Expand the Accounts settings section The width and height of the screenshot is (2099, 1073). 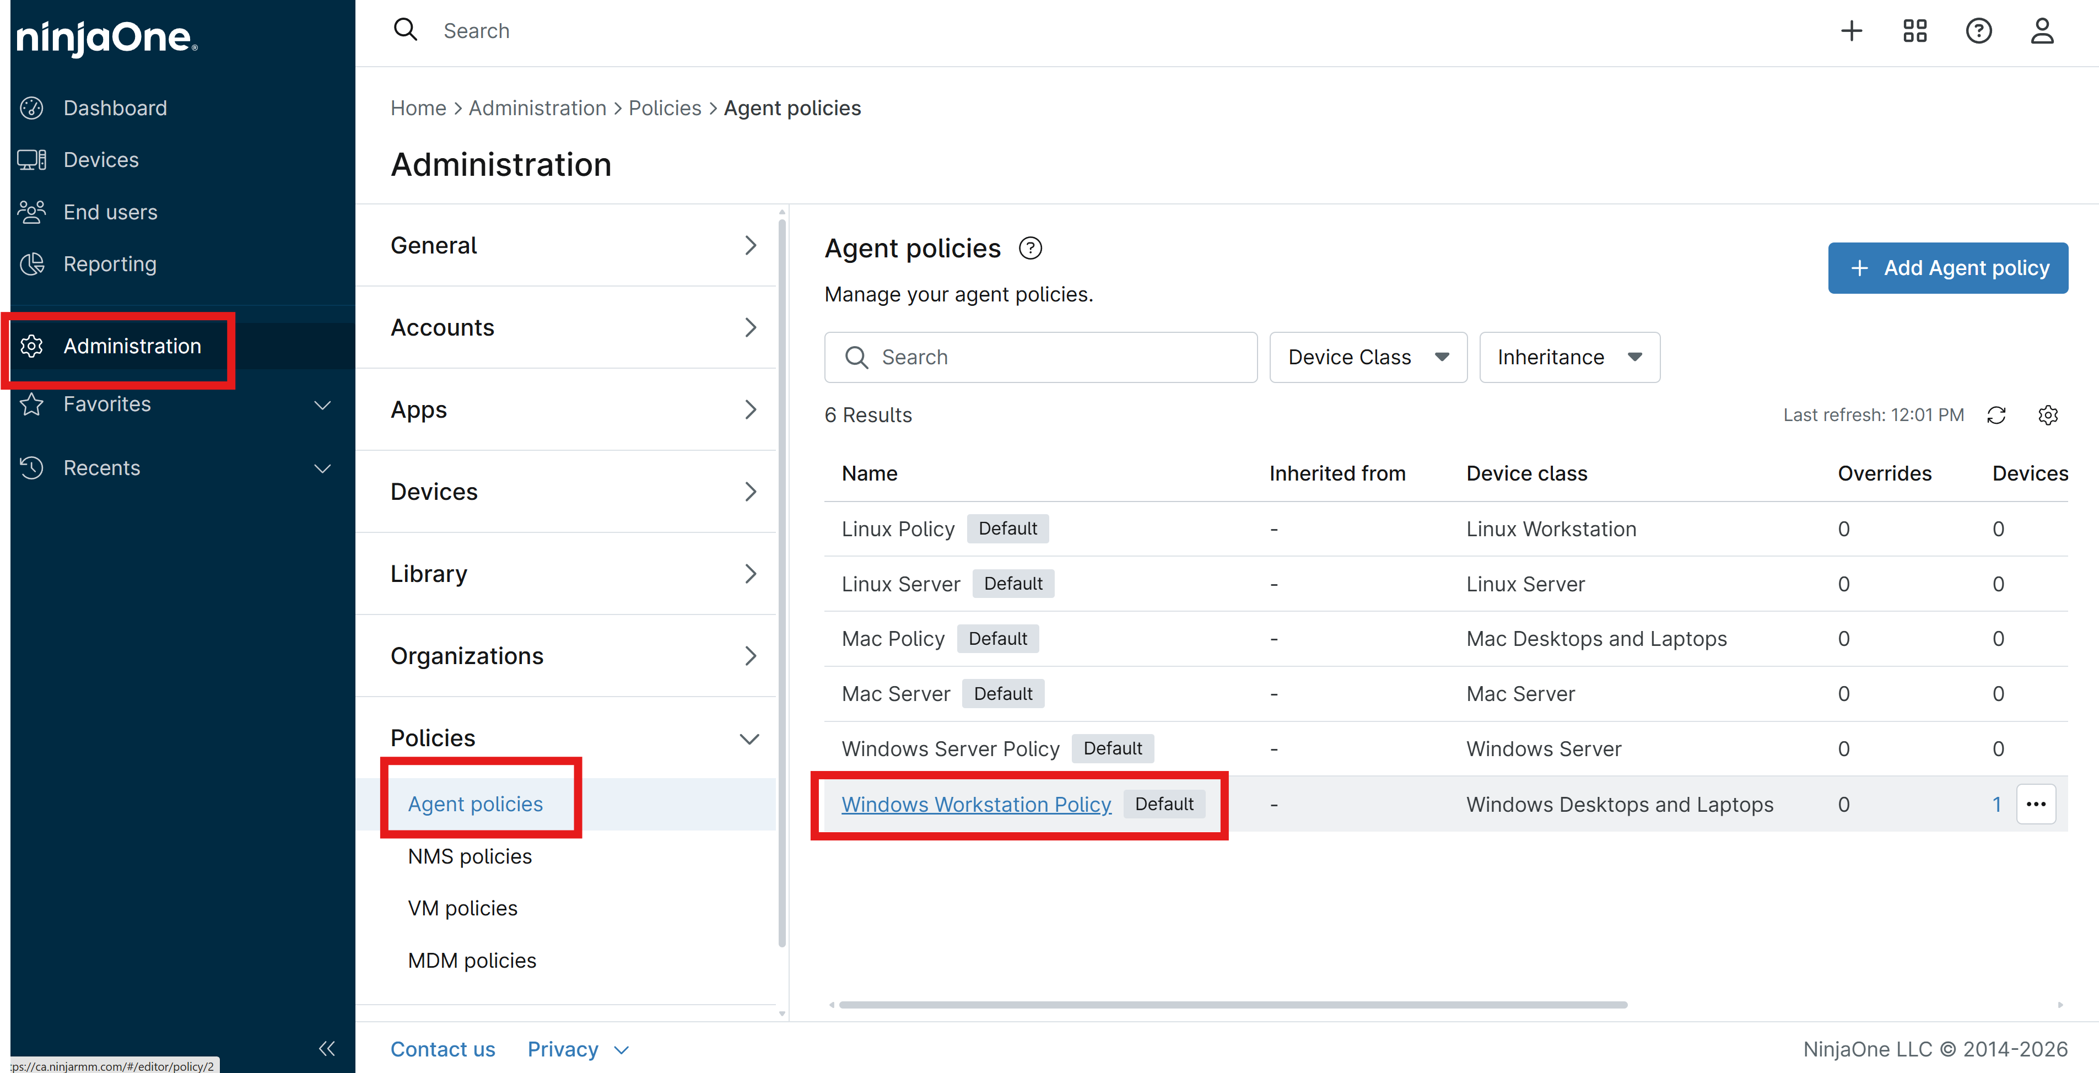(x=565, y=327)
